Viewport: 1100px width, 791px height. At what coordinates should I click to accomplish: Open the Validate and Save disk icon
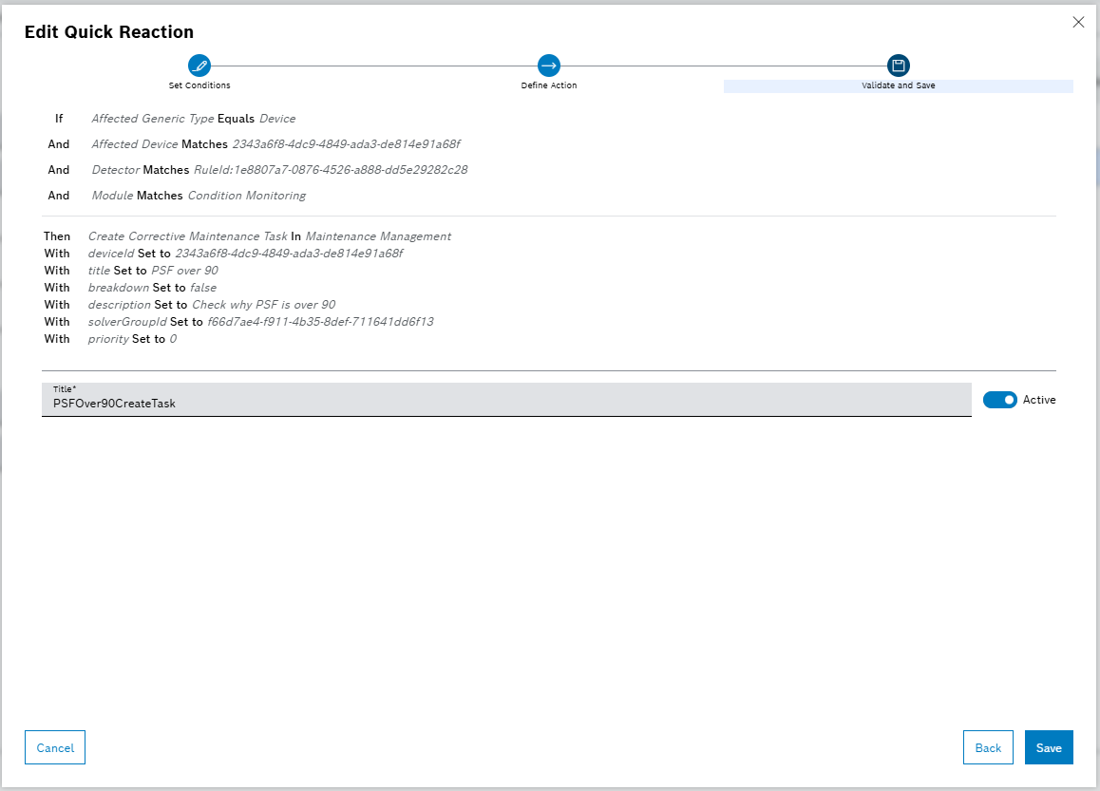(x=898, y=66)
